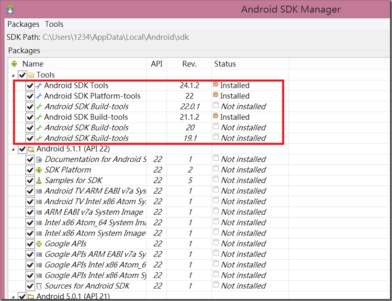This screenshot has width=392, height=301.
Task: Uncheck Android SDK Build-tools 22.0.1 checkbox
Action: coord(30,107)
